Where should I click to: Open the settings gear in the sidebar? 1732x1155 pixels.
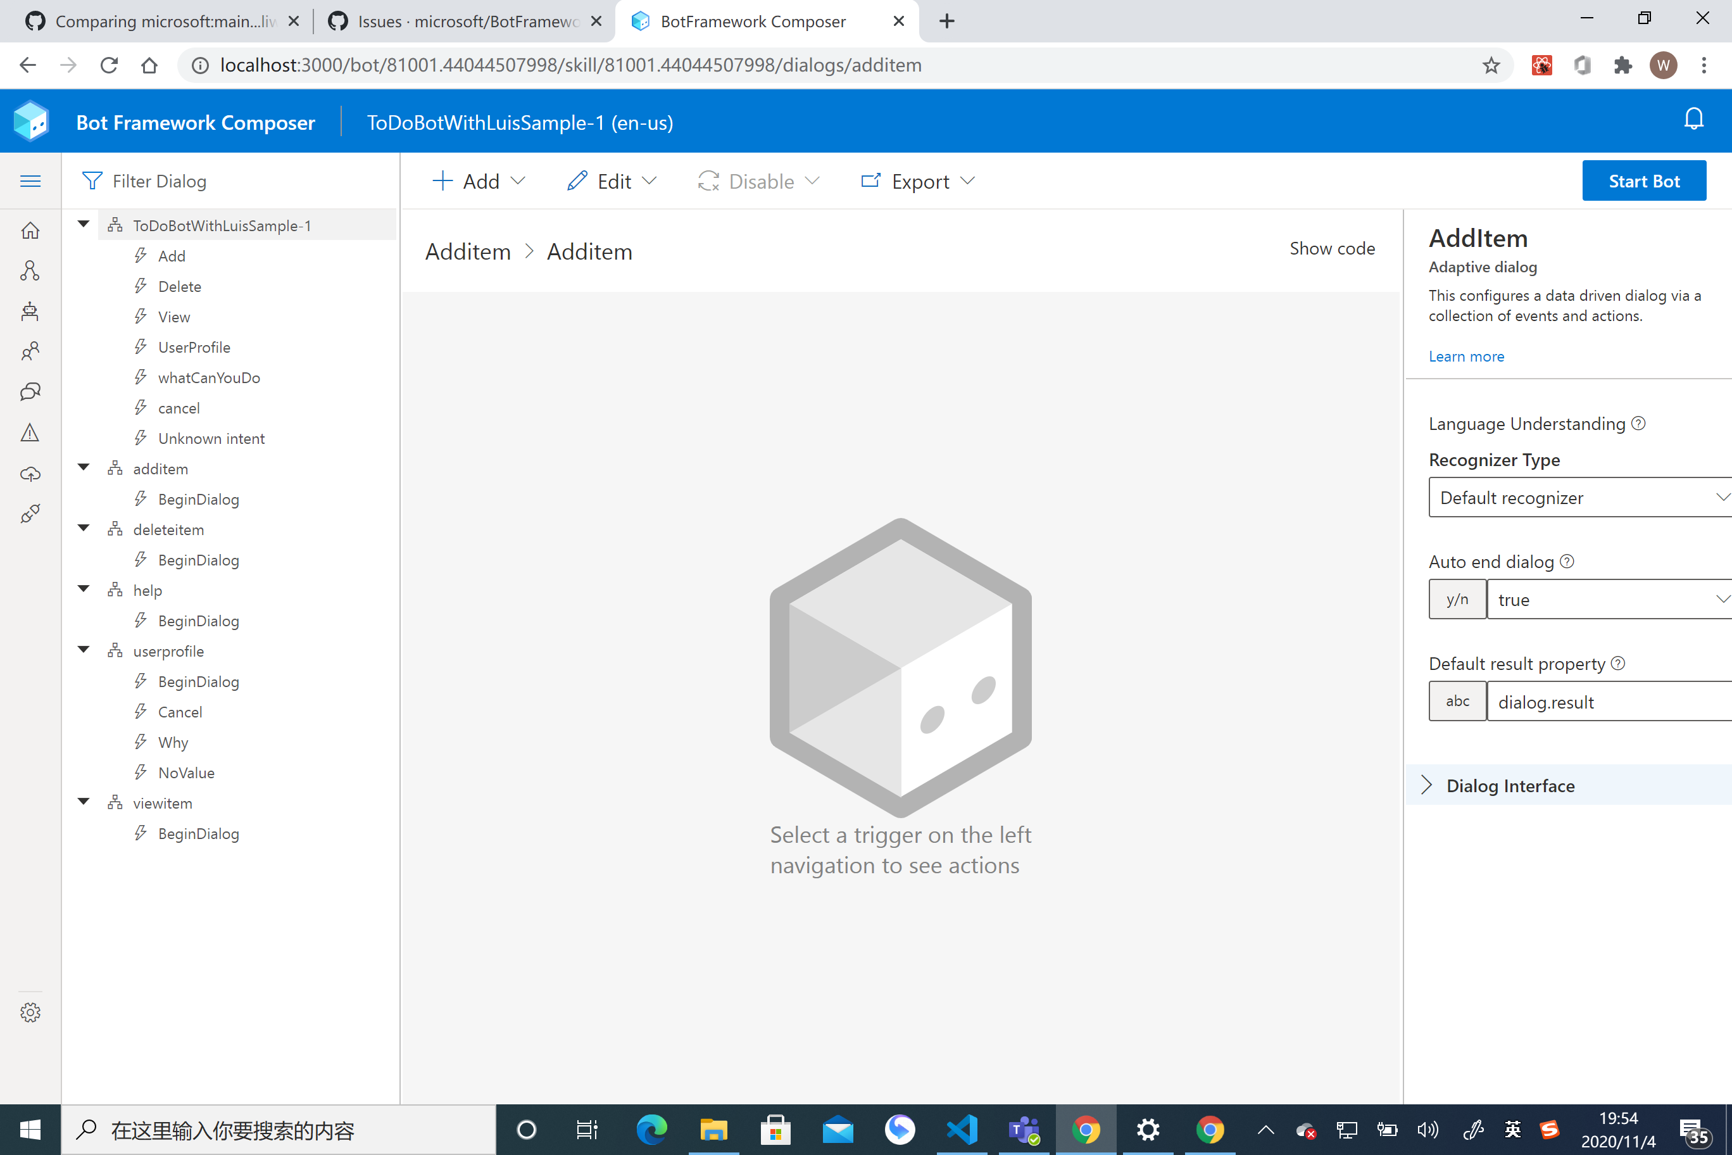pyautogui.click(x=30, y=1012)
